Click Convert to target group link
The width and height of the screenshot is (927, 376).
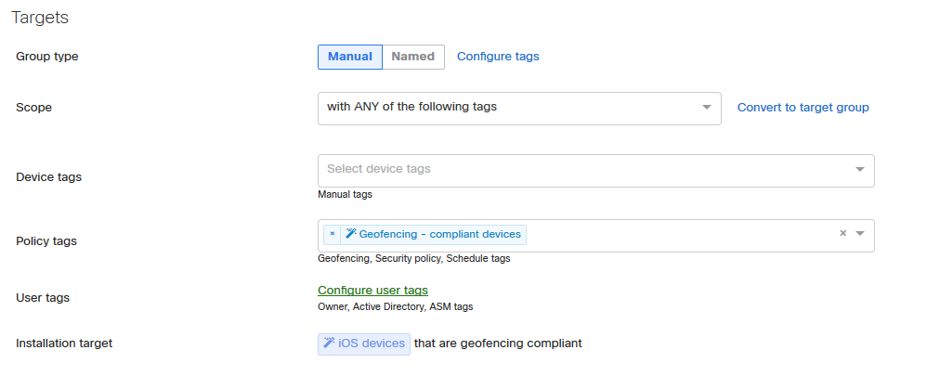click(803, 108)
